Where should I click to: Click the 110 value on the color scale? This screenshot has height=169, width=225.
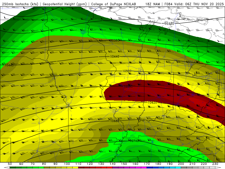(x=78, y=164)
